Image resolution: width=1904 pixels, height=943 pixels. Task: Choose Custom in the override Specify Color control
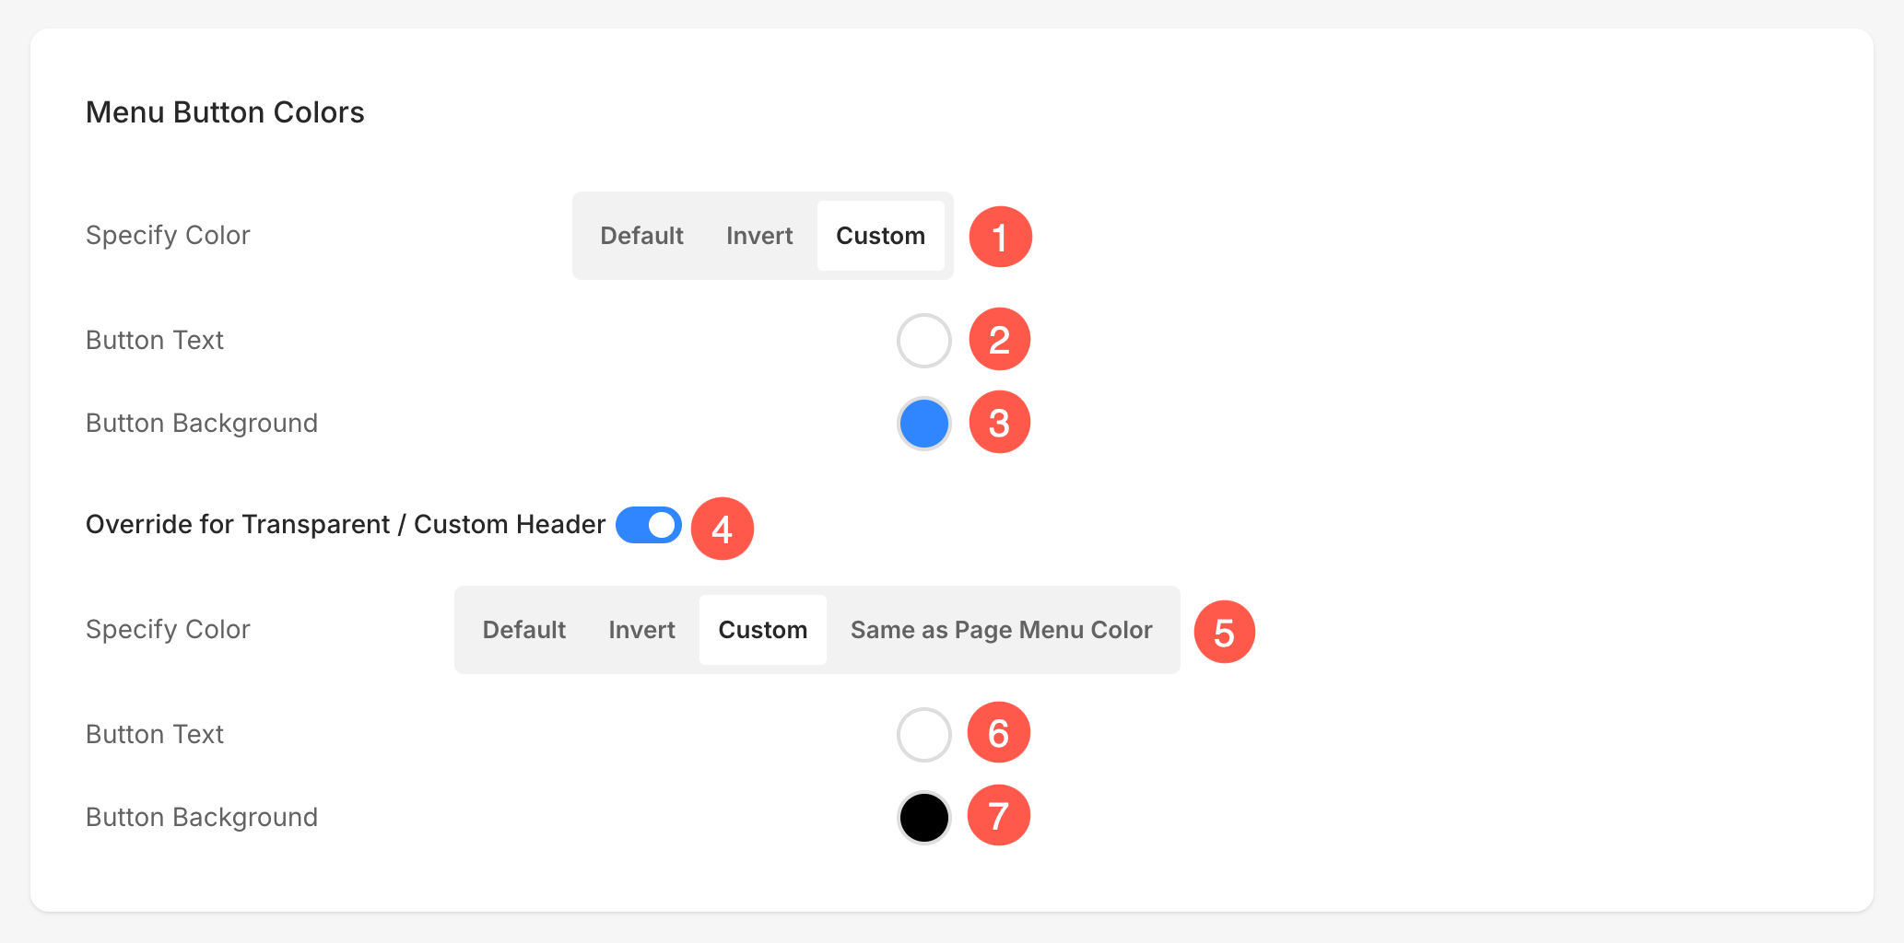point(762,630)
